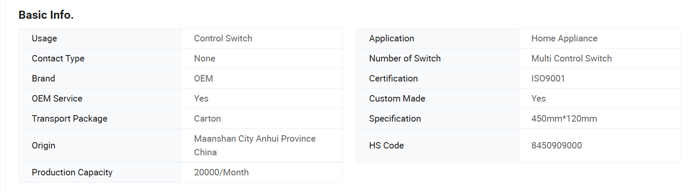
Task: Click the Usage label cell
Action: pyautogui.click(x=100, y=38)
